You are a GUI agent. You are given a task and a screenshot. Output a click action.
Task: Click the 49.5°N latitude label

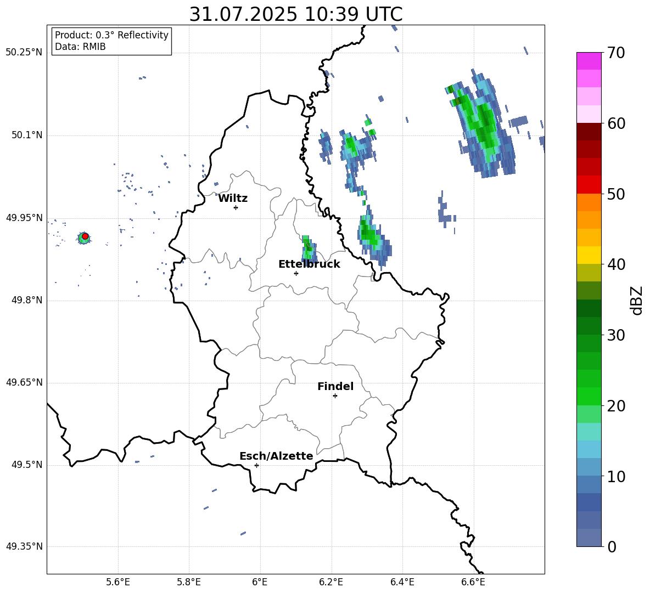click(x=27, y=465)
